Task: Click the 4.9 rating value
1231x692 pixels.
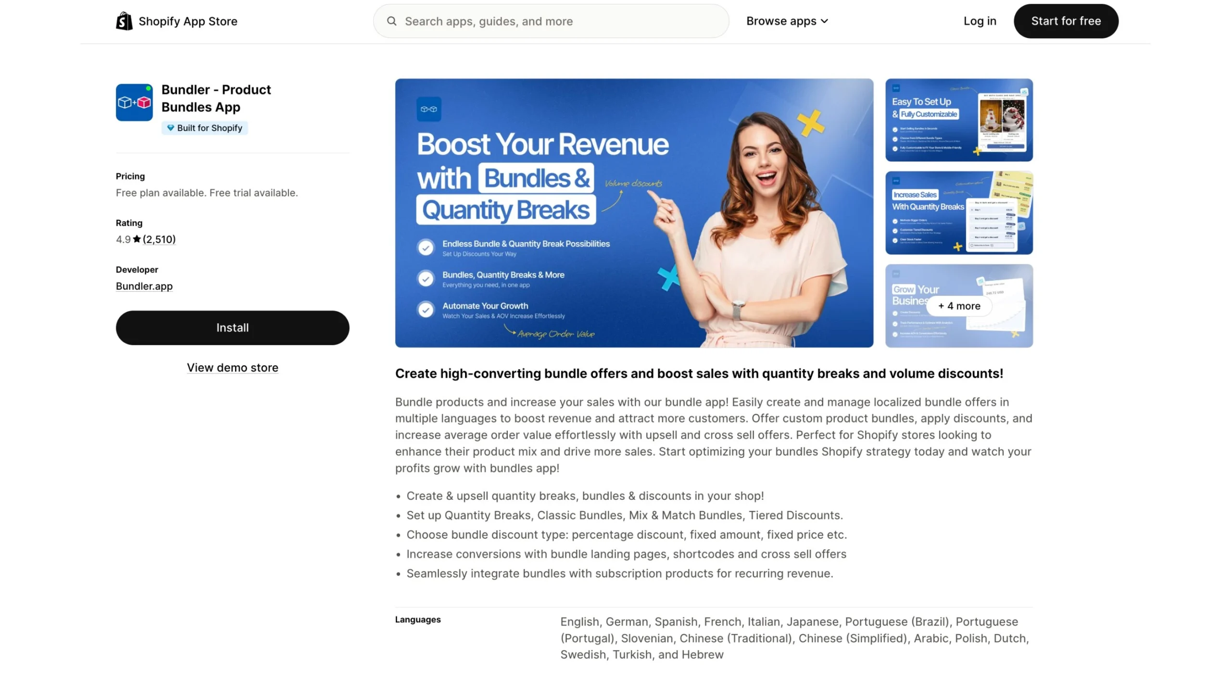Action: (123, 239)
